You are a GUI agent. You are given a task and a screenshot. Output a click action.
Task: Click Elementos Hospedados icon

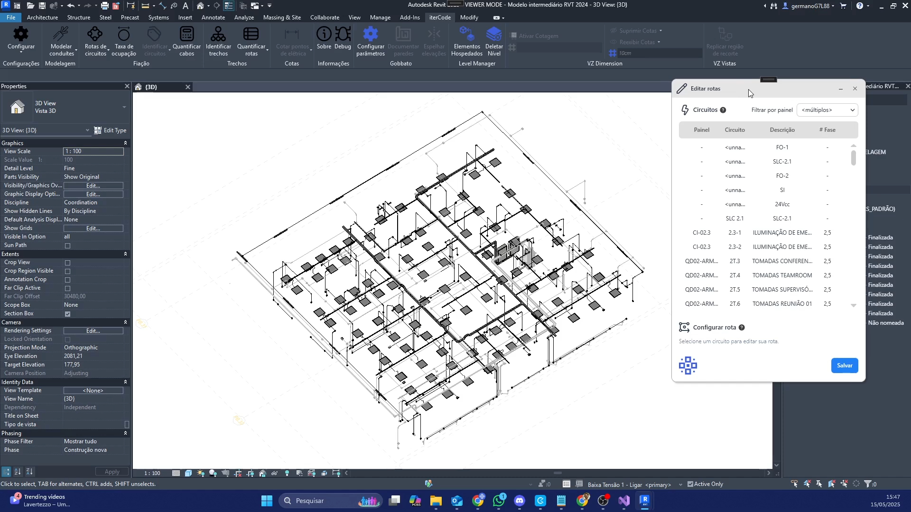coord(467,35)
